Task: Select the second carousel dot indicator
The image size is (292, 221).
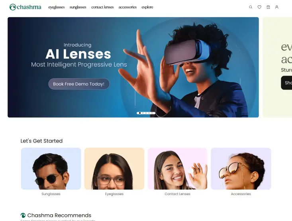Action: tap(143, 113)
